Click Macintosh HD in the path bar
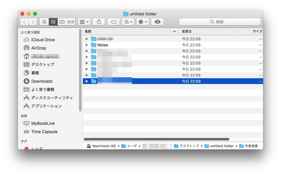 pos(101,146)
